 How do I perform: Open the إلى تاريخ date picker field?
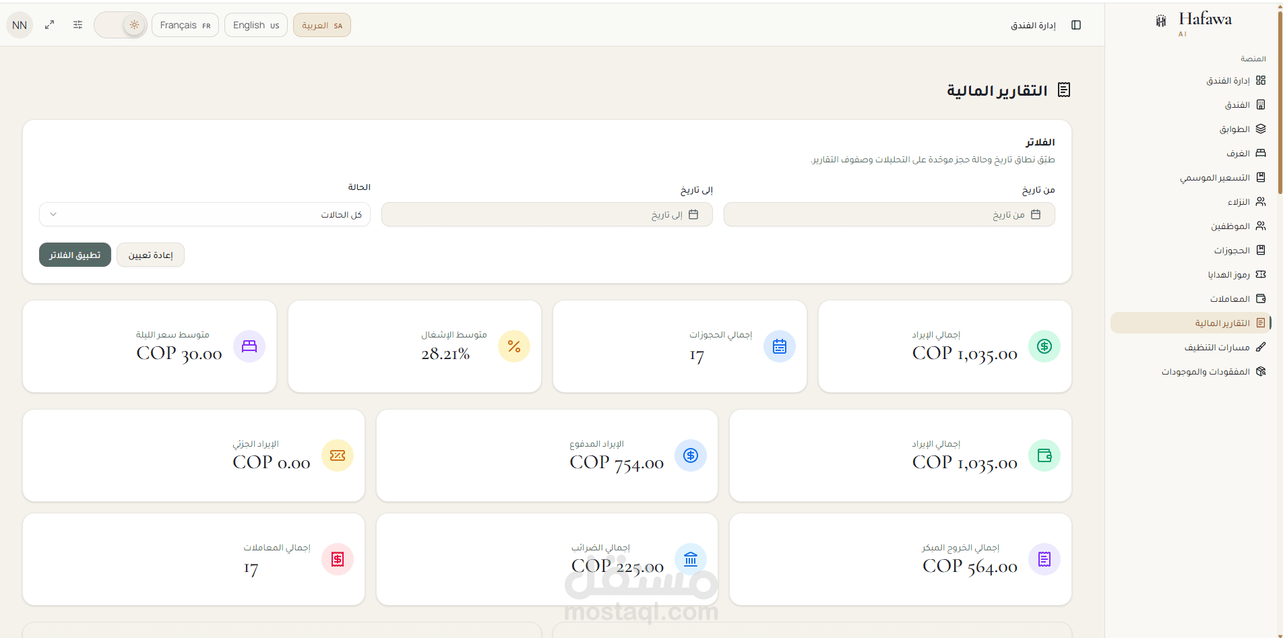546,214
